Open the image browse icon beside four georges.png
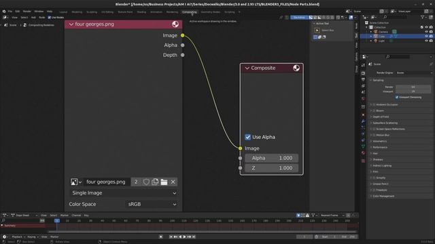This screenshot has height=244, width=435. (75, 182)
